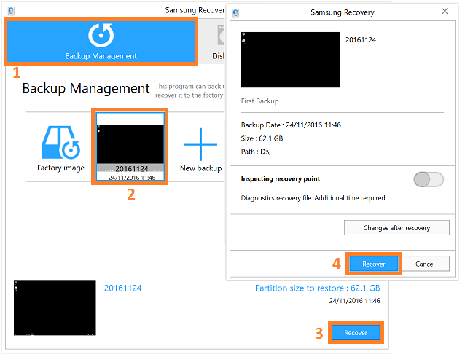Image resolution: width=465 pixels, height=354 pixels.
Task: Create a New backup with the plus icon
Action: [x=200, y=150]
